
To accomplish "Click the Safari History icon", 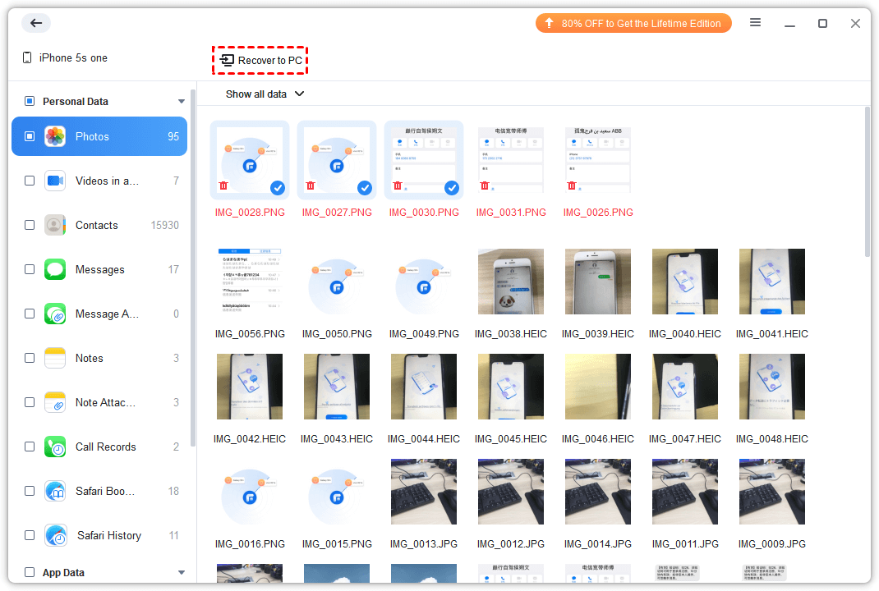I will tap(56, 535).
